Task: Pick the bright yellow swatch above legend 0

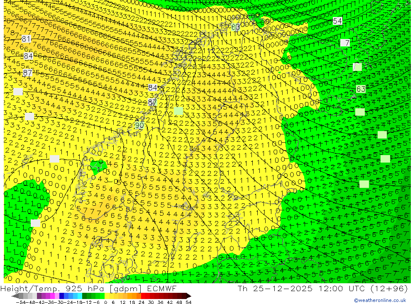Action: coord(107,296)
